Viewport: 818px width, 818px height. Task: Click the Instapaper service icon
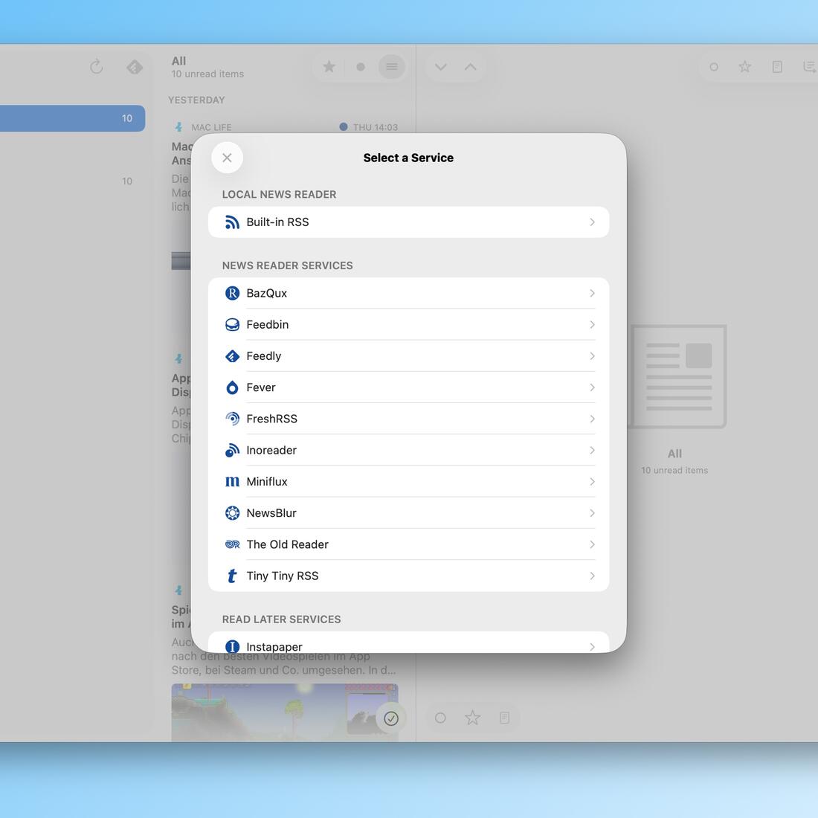(x=232, y=647)
